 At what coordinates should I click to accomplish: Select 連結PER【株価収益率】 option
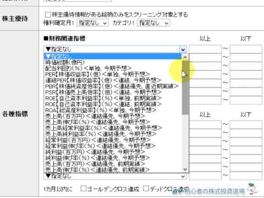[113, 80]
